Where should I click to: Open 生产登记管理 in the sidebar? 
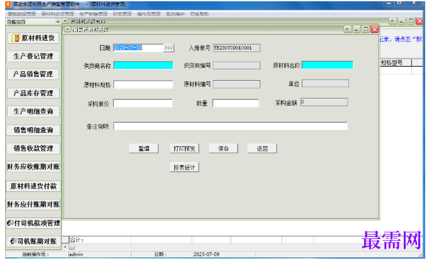[33, 56]
